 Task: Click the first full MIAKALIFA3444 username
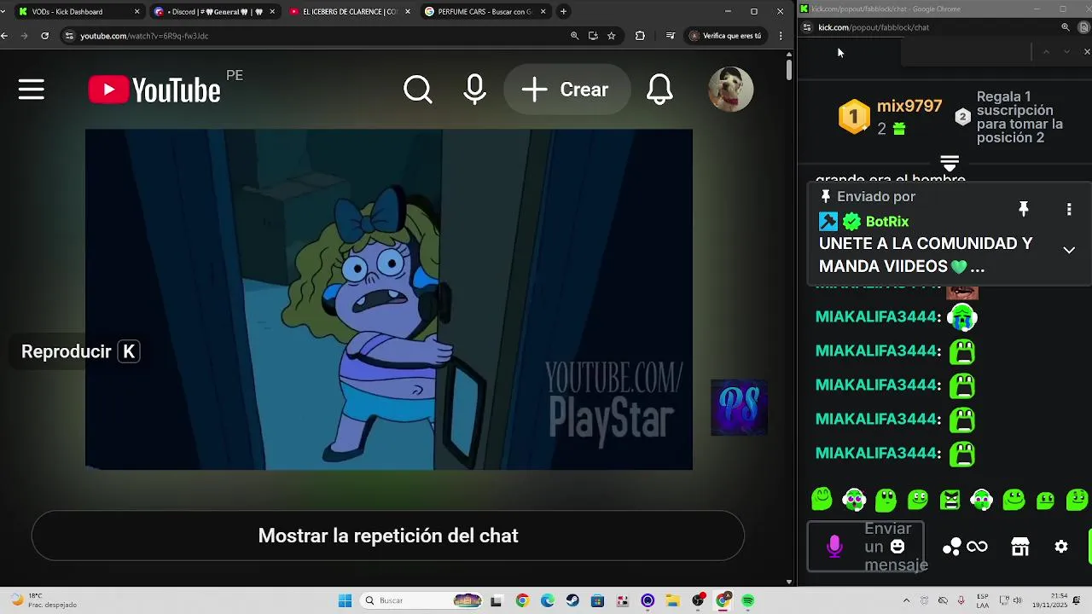[x=876, y=316]
